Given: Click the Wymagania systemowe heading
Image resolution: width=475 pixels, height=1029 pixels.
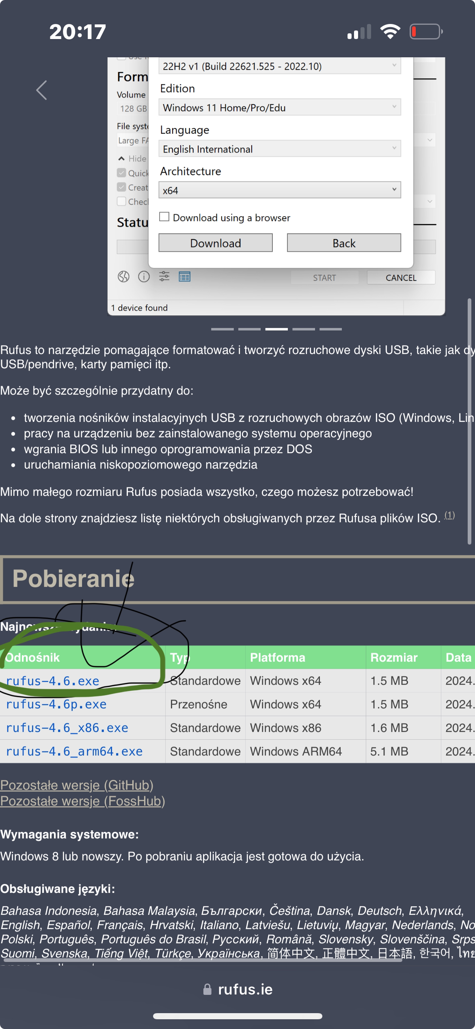Looking at the screenshot, I should click(x=69, y=834).
